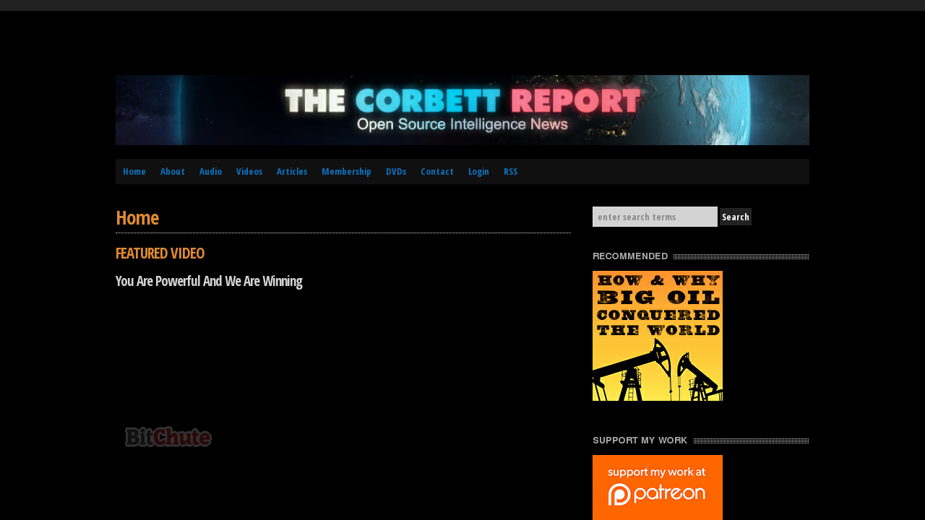Viewport: 925px width, 520px height.
Task: Open the About menu item
Action: (173, 171)
